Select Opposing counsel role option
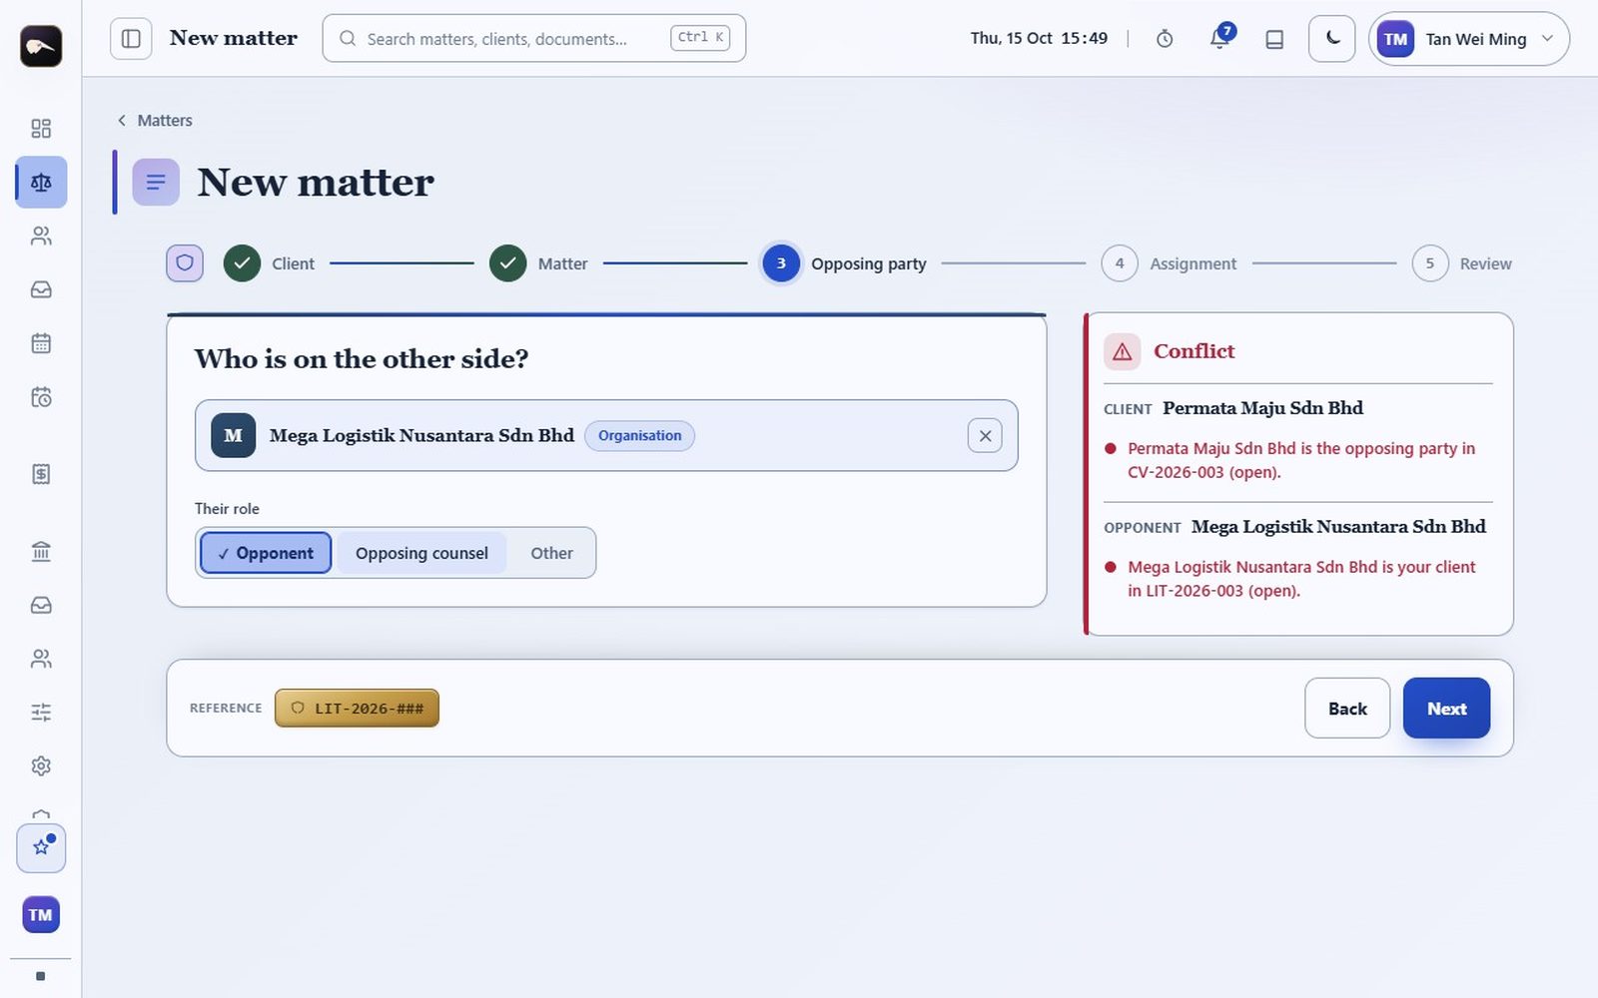 421,553
